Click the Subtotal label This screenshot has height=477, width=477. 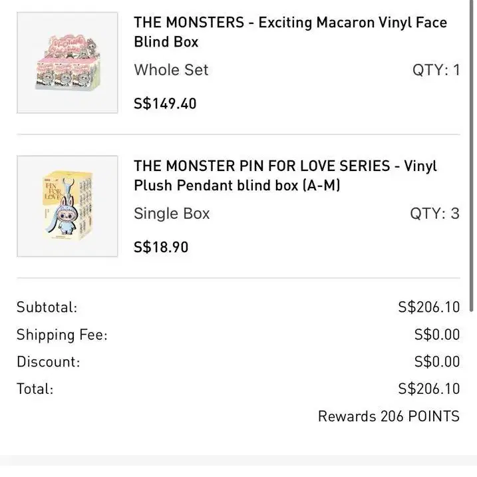pos(47,307)
